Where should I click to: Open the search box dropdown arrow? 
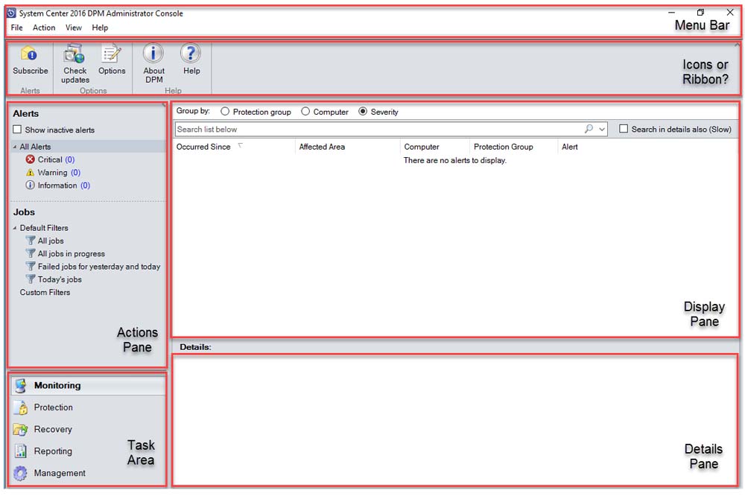click(x=601, y=130)
